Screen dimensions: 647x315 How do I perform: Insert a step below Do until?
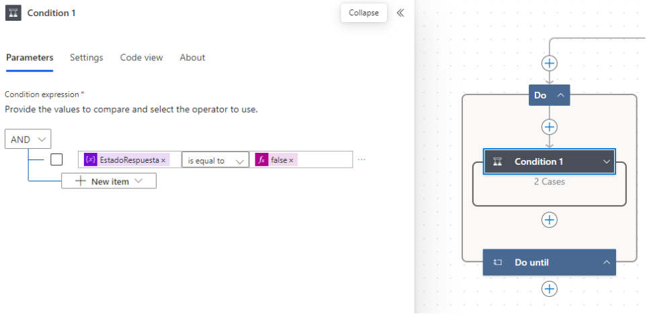coord(550,289)
